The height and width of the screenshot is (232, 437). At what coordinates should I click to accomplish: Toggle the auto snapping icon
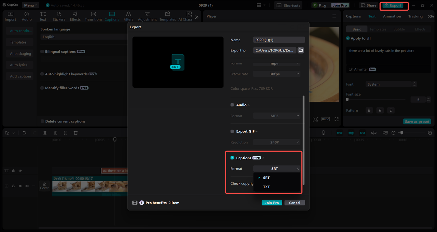tap(351, 133)
